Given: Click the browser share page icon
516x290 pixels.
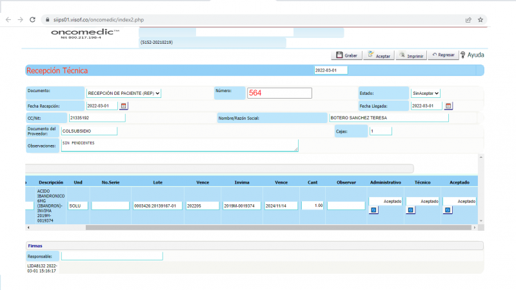Looking at the screenshot, I should pyautogui.click(x=468, y=20).
